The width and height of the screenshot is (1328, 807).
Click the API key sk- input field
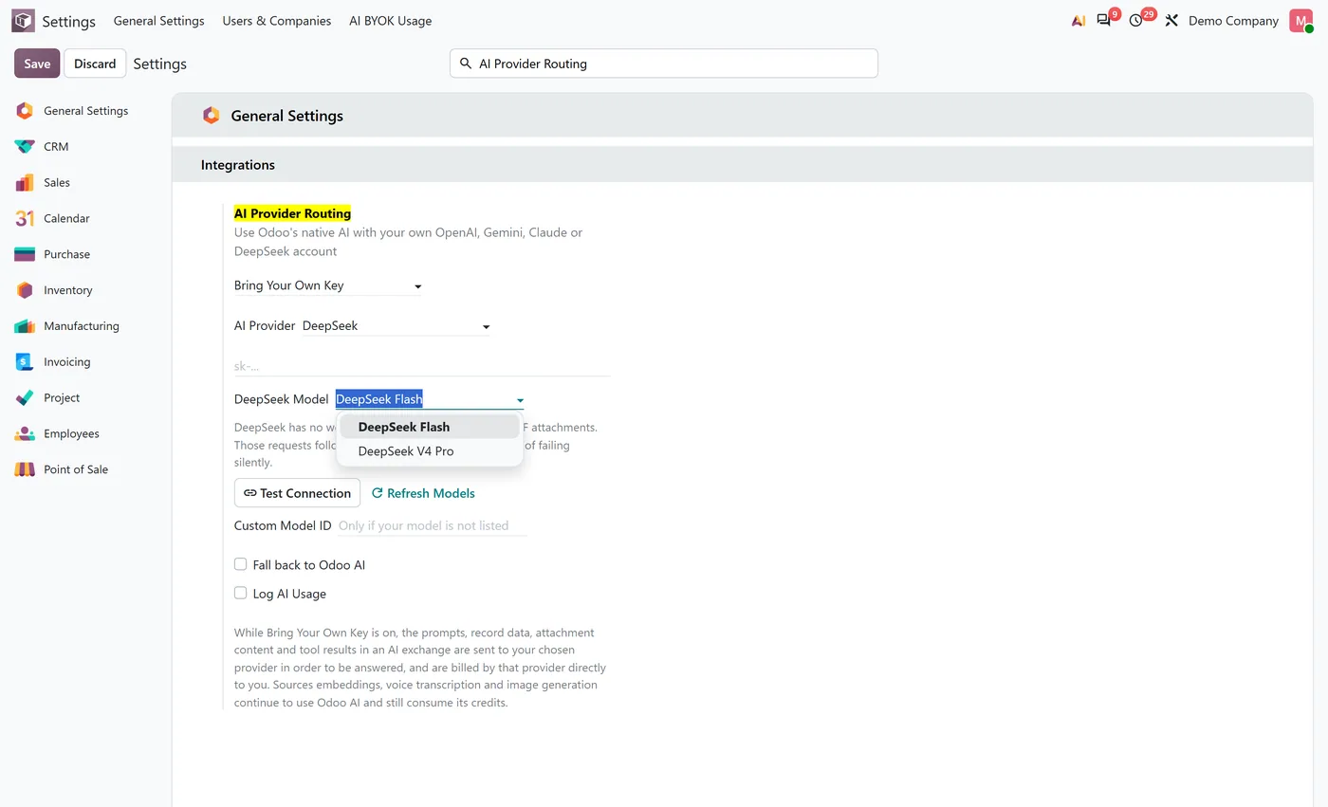click(422, 366)
